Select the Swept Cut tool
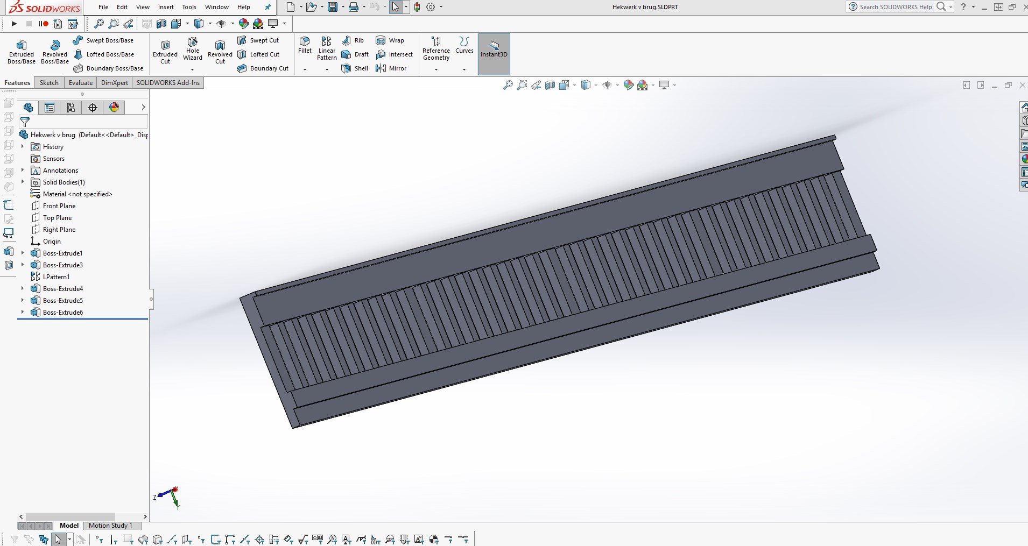Screen dimensions: 1028x546 (258, 40)
